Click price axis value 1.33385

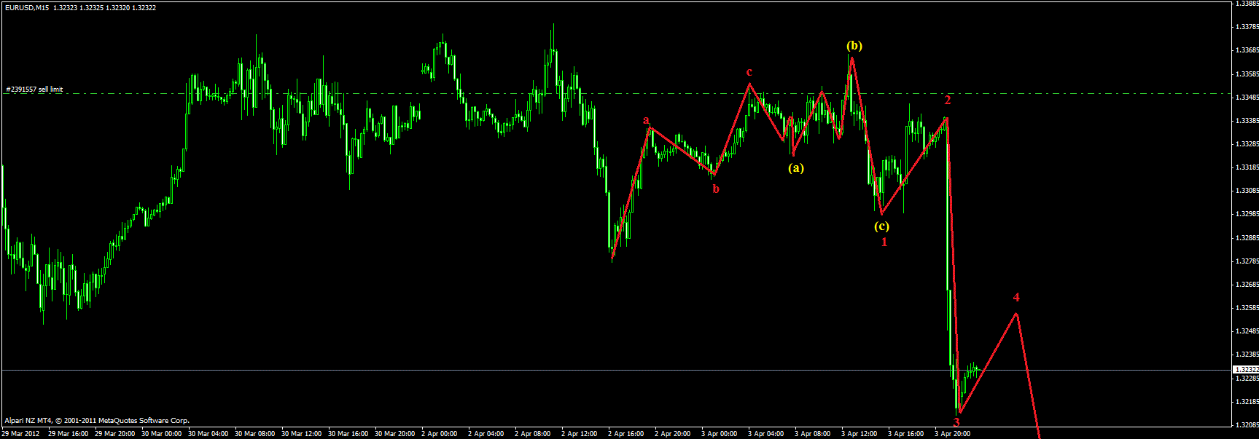(x=1247, y=120)
